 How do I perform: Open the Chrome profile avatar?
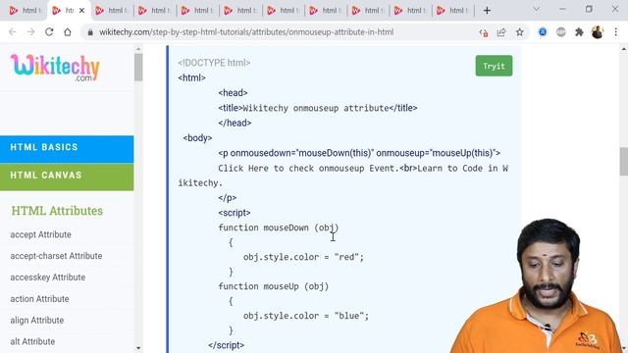pyautogui.click(x=598, y=32)
